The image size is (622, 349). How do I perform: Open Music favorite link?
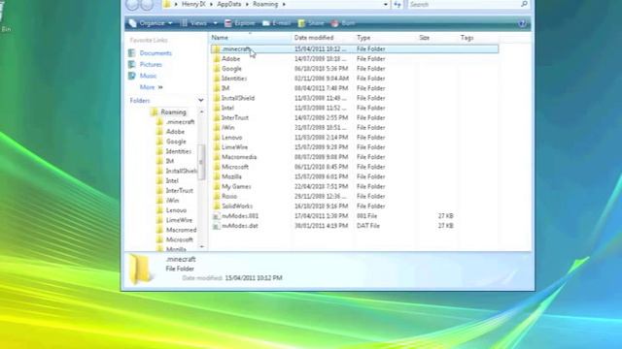point(148,76)
